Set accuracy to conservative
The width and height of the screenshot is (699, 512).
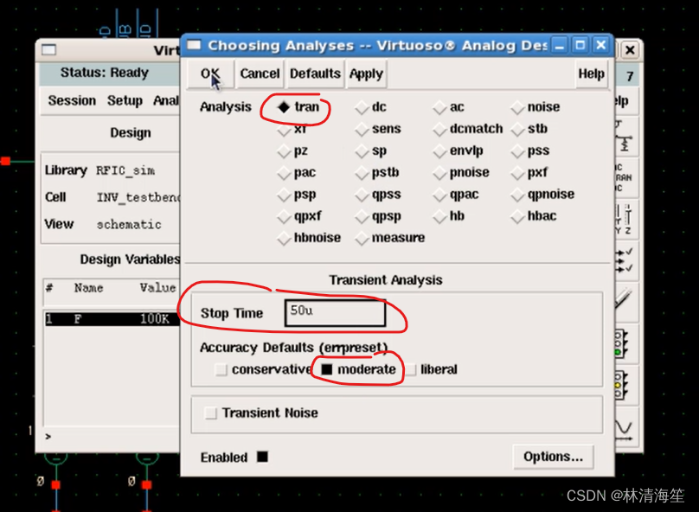coord(221,369)
